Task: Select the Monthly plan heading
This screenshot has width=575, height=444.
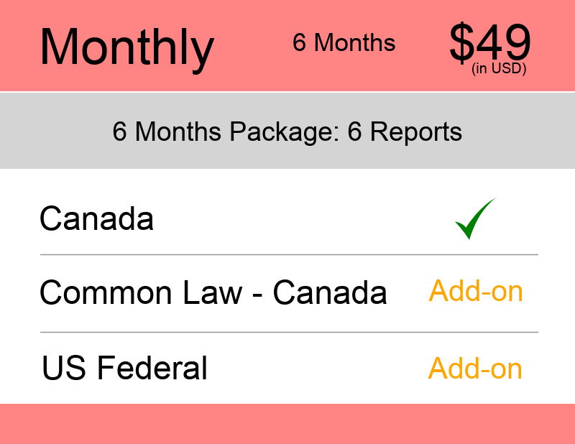Action: [x=126, y=46]
